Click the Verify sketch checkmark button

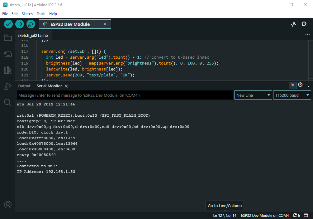pyautogui.click(x=8, y=24)
